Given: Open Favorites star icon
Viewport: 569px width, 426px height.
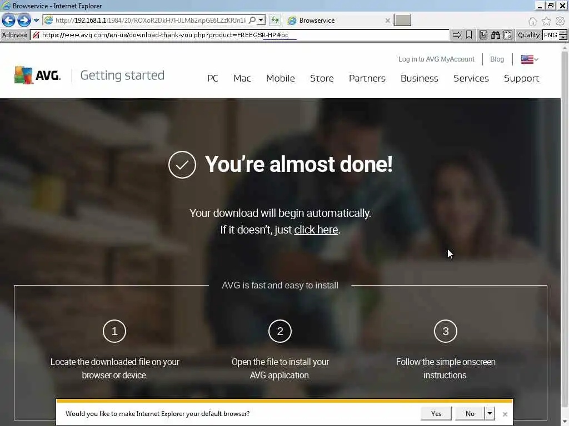Looking at the screenshot, I should (546, 22).
